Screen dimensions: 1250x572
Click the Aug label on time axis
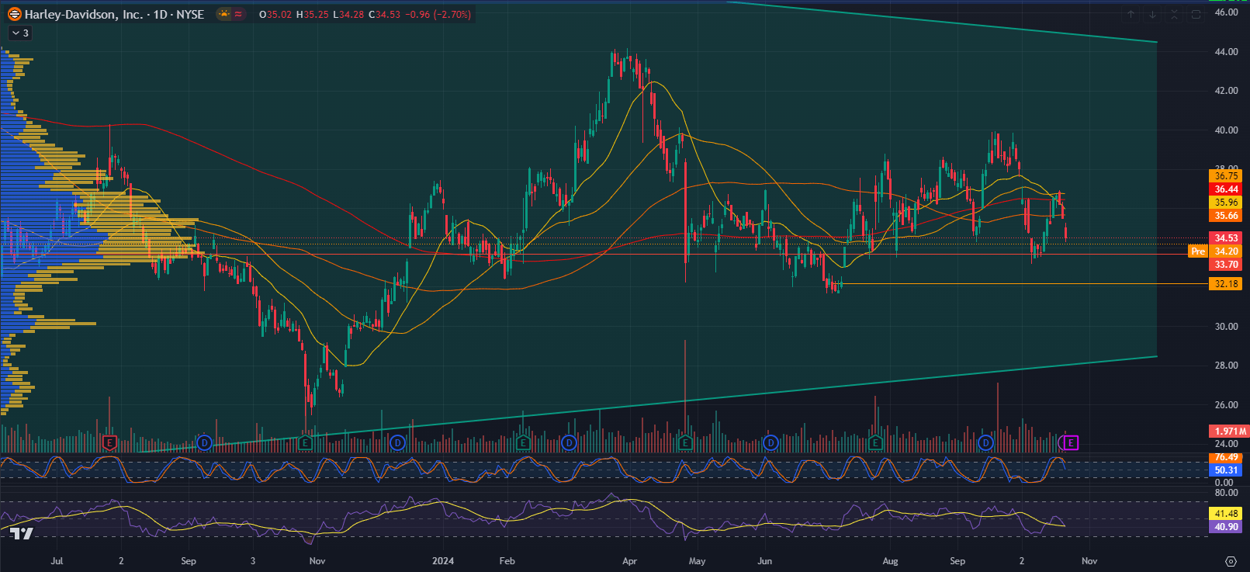[x=890, y=561]
